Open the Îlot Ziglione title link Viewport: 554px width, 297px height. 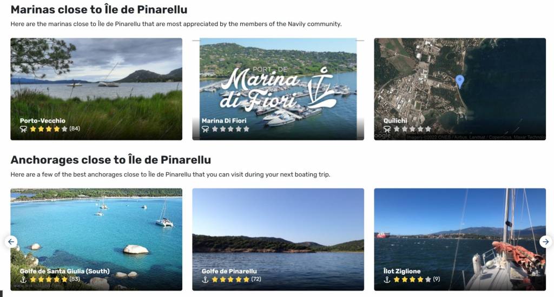[402, 271]
